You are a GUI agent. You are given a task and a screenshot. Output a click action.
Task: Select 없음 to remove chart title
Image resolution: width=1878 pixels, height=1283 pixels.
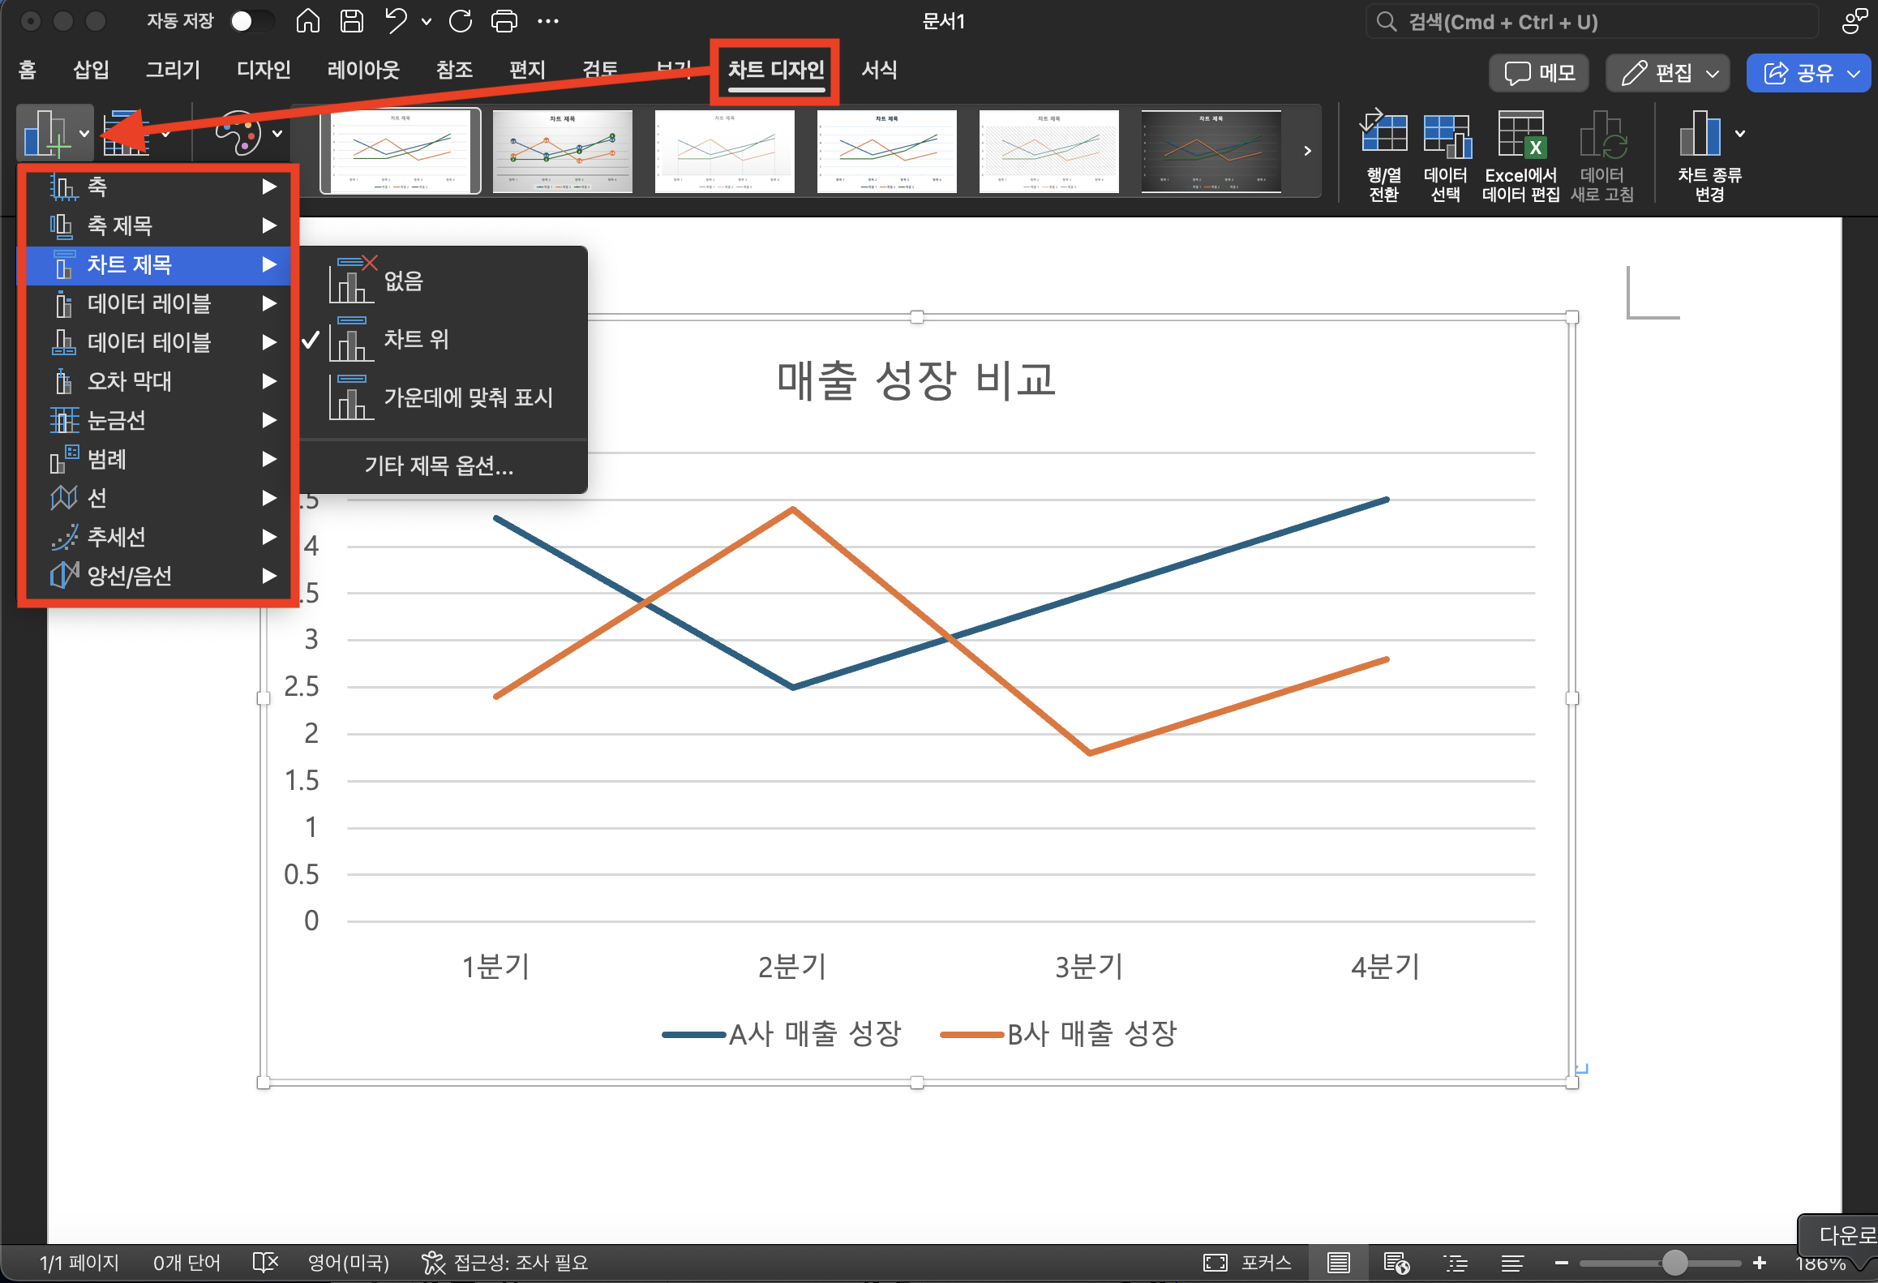coord(401,280)
